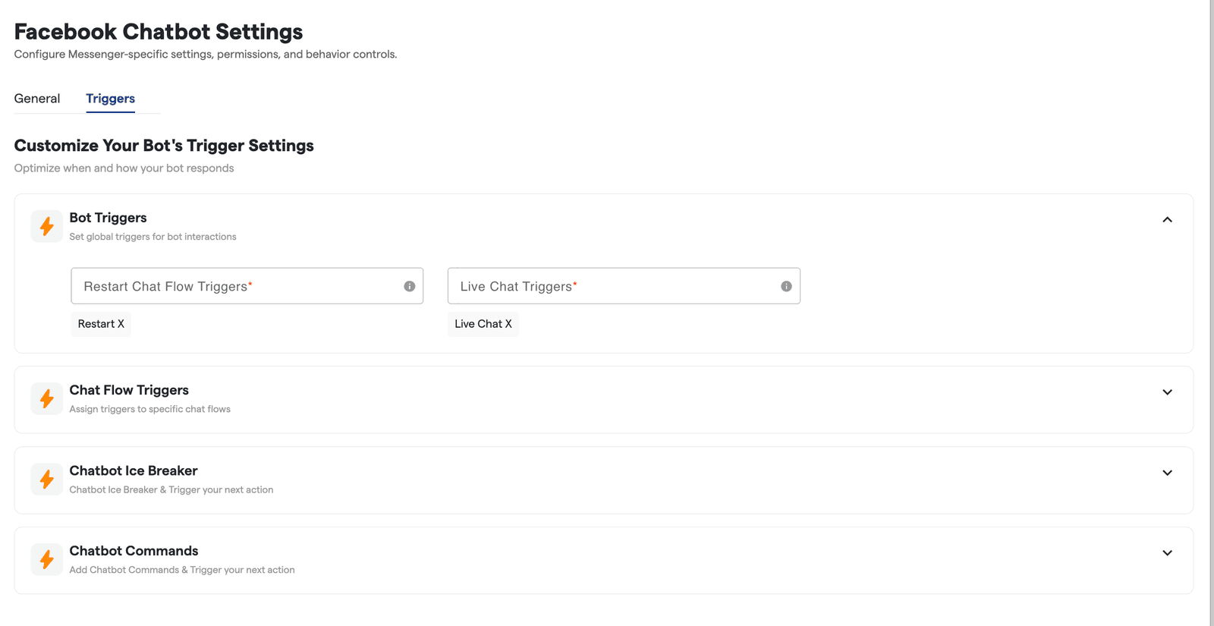
Task: Click 'Customize Your Bot's Trigger Settings' heading
Action: tap(164, 146)
